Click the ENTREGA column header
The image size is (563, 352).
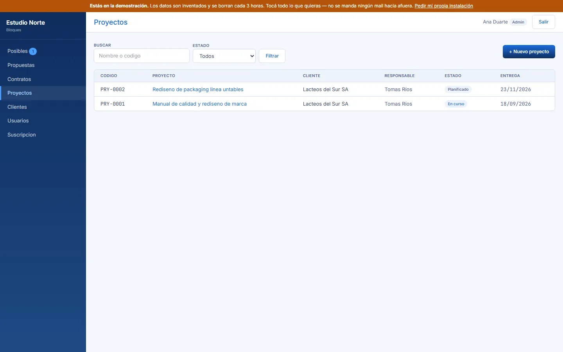click(510, 76)
